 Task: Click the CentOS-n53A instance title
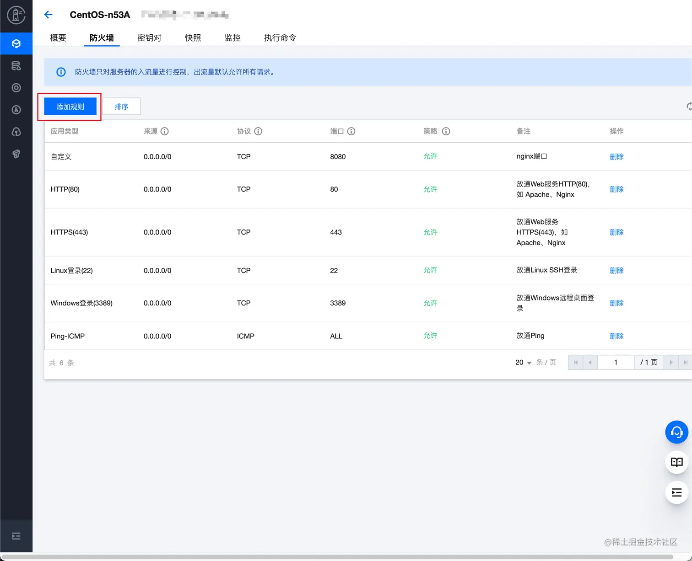click(x=100, y=15)
